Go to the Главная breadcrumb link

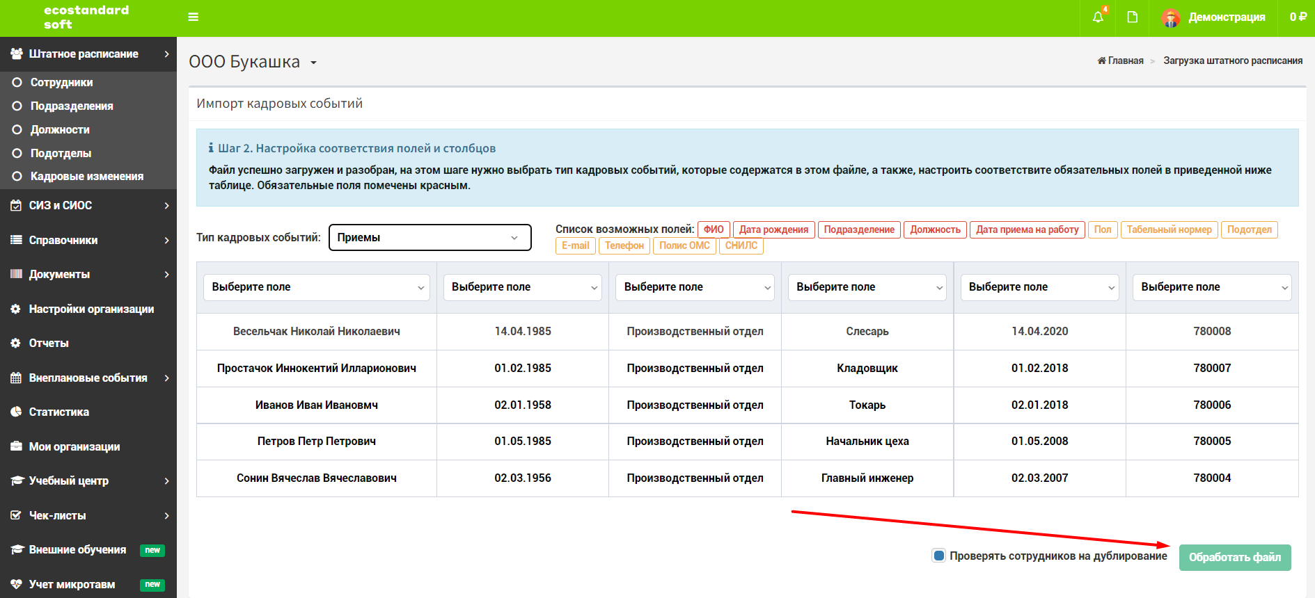coord(1121,60)
